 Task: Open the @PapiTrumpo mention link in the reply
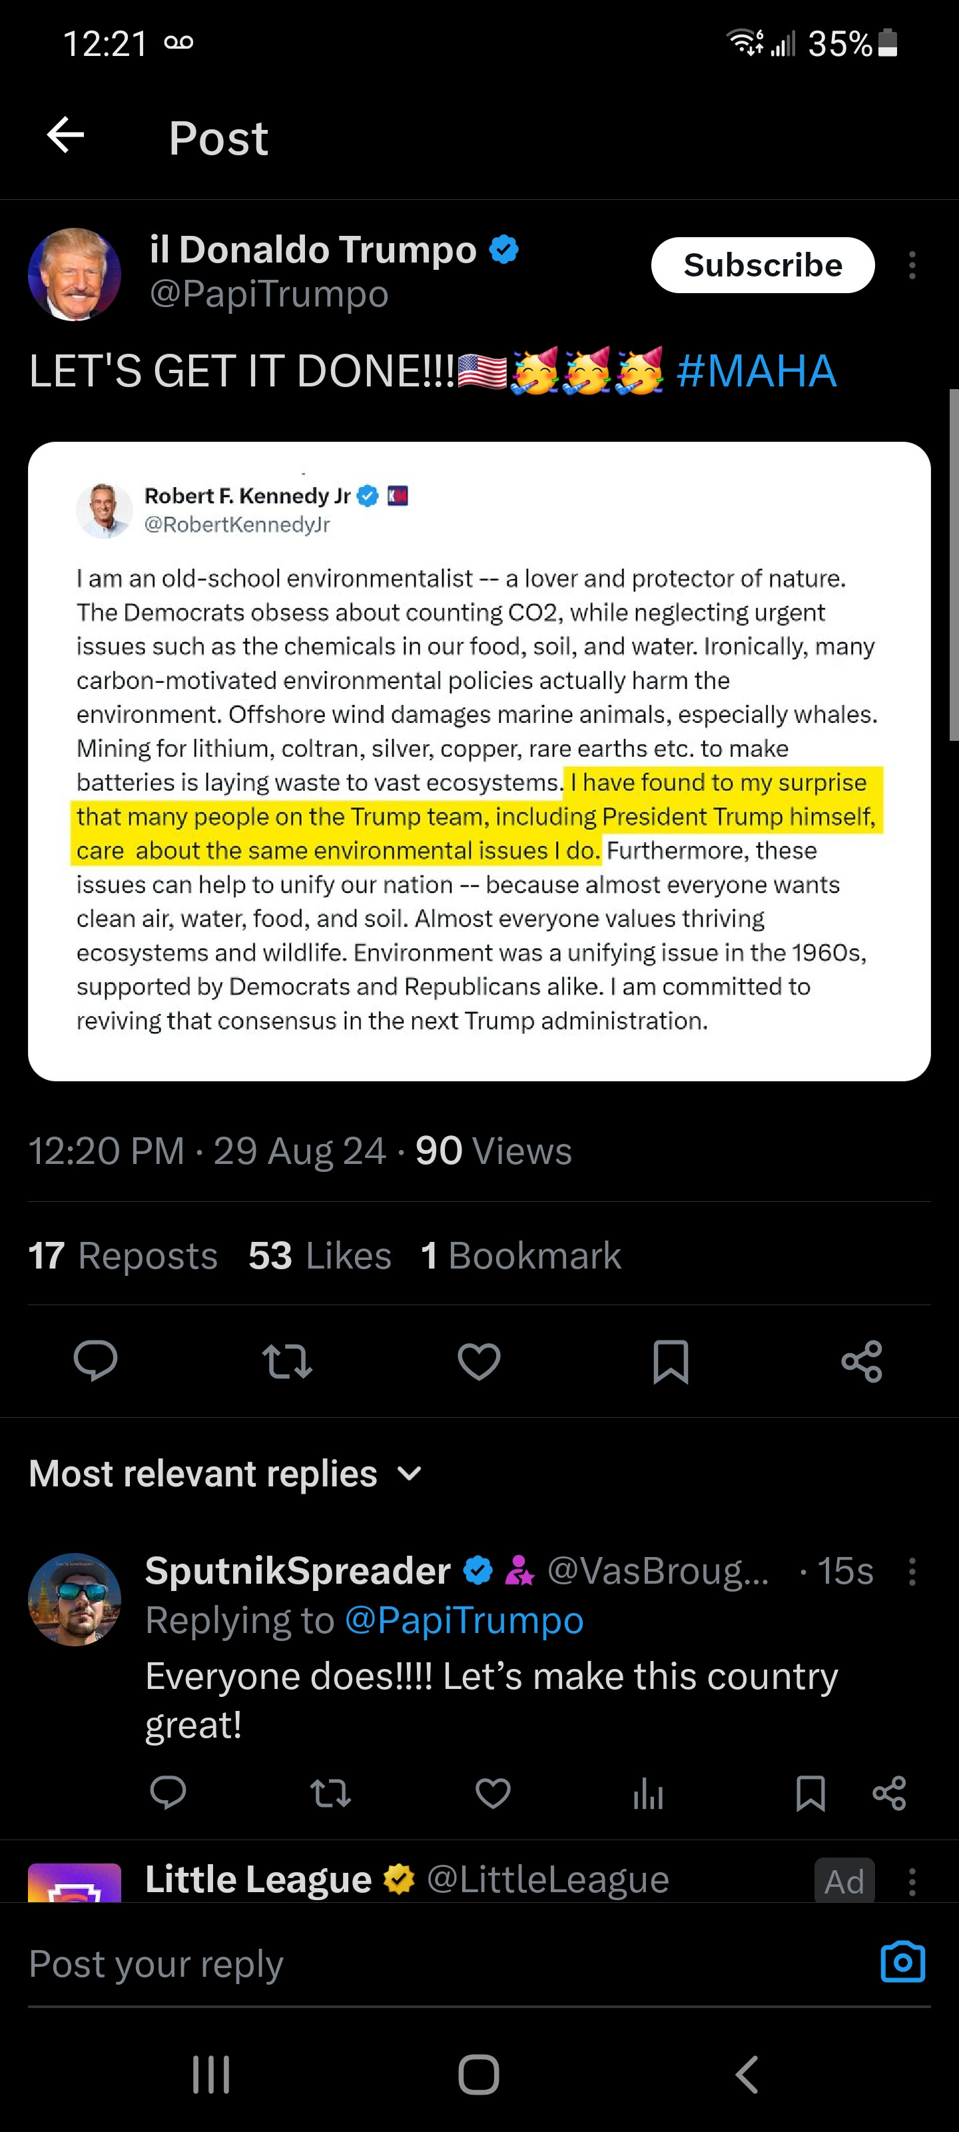(464, 1620)
